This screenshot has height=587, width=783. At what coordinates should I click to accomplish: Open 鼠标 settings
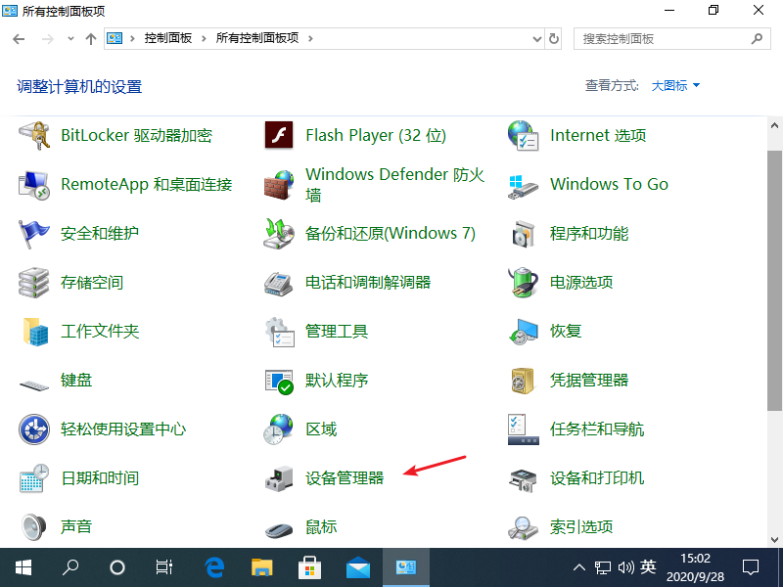[320, 526]
